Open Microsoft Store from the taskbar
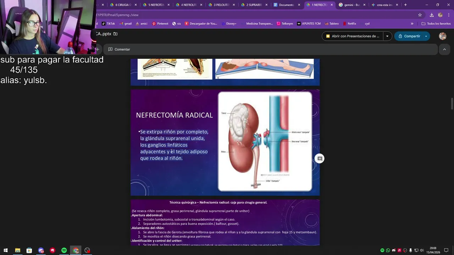Viewport: 454px width, 255px height. 29,250
